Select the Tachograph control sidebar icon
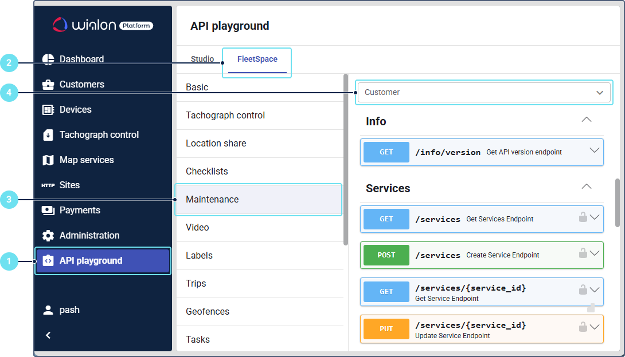Screen dimensions: 625x357 (48, 135)
